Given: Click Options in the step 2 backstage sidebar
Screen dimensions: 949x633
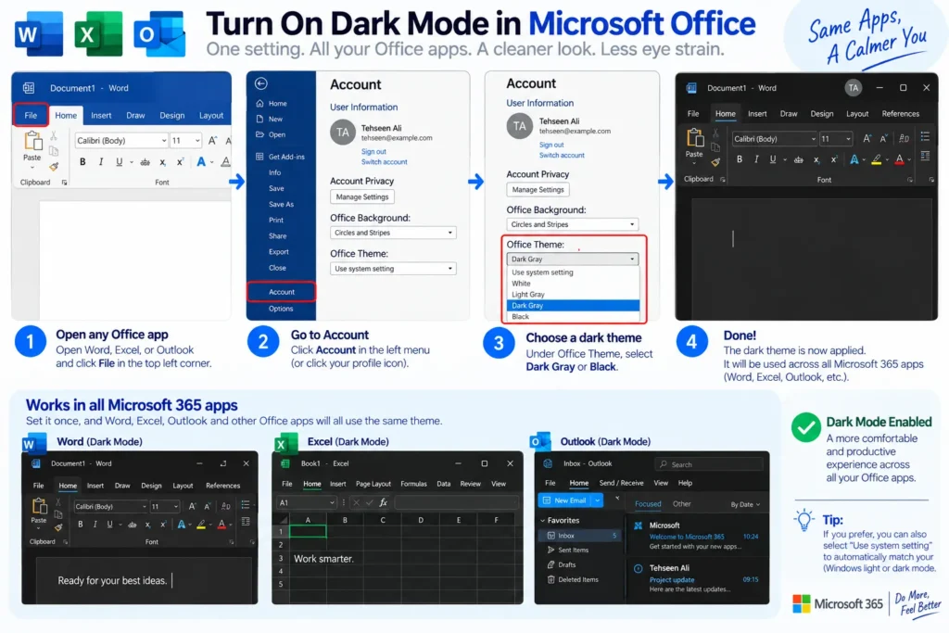Looking at the screenshot, I should [281, 309].
